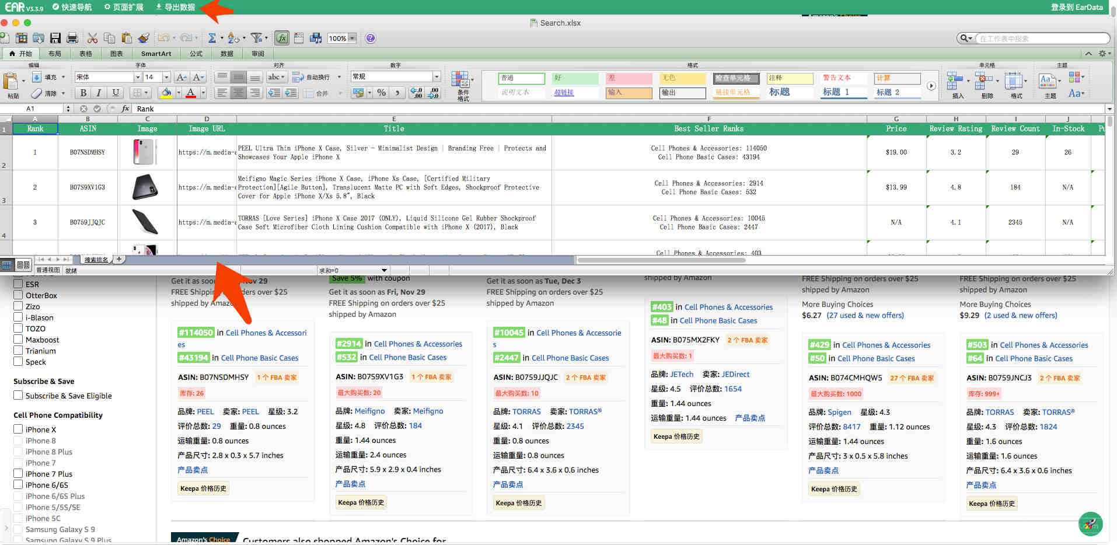Screen dimensions: 1117x545
Task: Toggle the fx formula builder toolbar icon
Action: (282, 38)
